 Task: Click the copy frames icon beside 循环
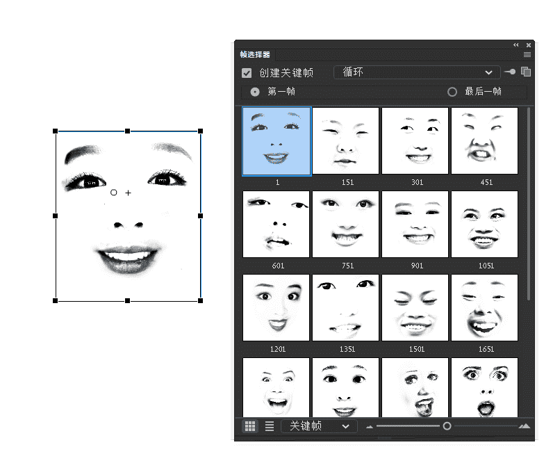[x=526, y=72]
